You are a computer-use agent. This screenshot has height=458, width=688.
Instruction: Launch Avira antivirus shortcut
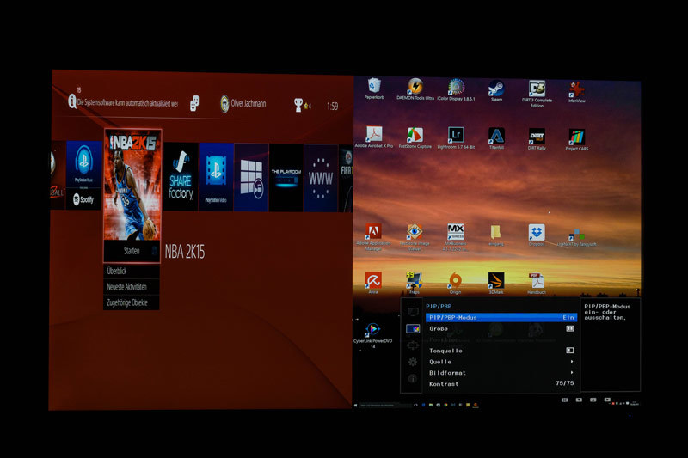[x=373, y=283]
